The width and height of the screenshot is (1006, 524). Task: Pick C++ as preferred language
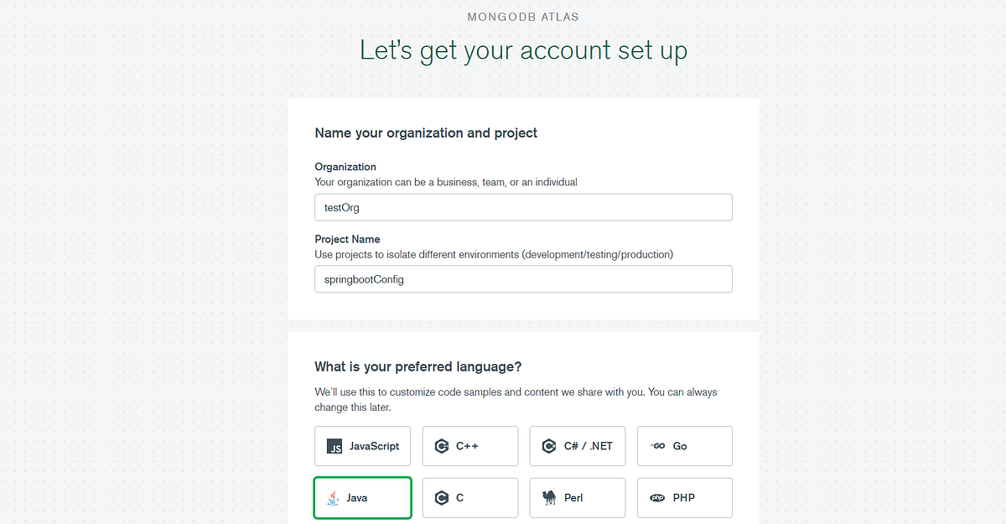click(469, 446)
